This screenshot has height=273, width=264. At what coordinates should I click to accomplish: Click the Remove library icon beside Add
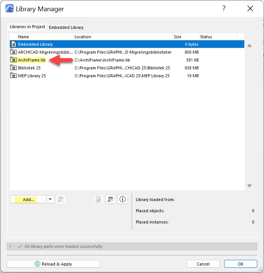(61, 199)
